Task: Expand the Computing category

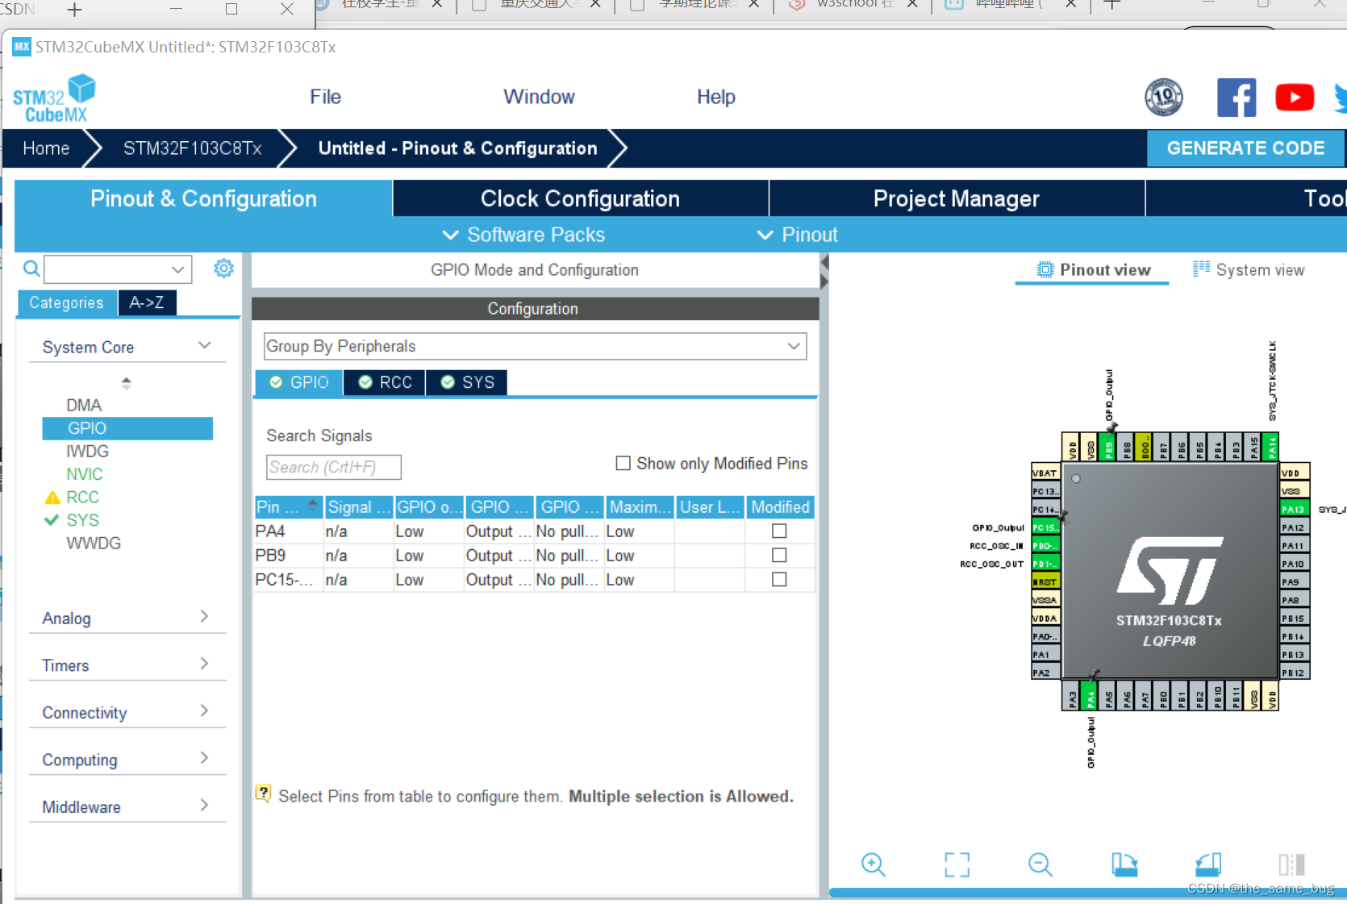Action: pos(204,758)
